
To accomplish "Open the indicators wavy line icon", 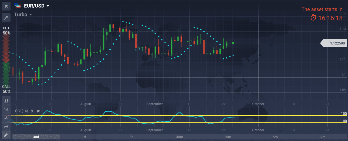I will point(6,126).
